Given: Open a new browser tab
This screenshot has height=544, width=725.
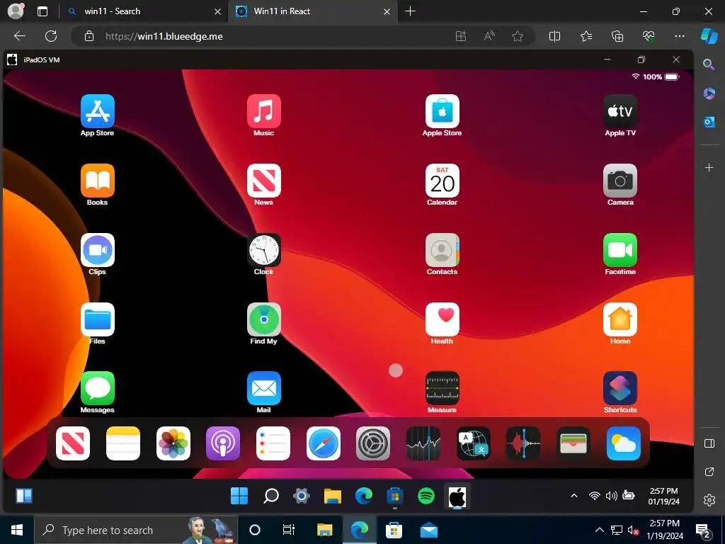Looking at the screenshot, I should 410,11.
